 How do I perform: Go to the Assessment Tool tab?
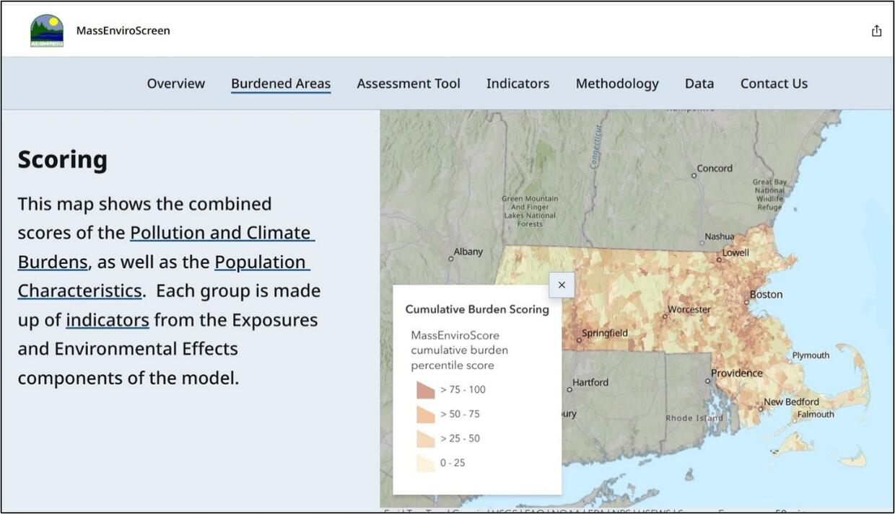point(409,84)
